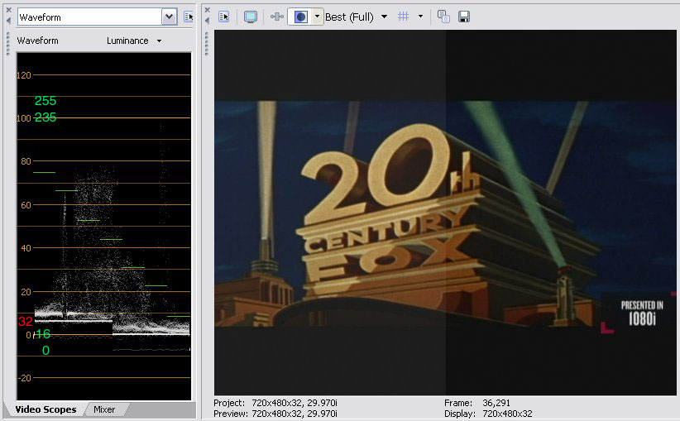Click the Project 720x480x32 status text

pos(275,403)
